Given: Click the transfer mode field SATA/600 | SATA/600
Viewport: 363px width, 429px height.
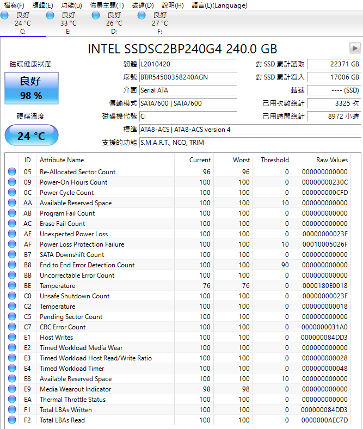Looking at the screenshot, I should pyautogui.click(x=188, y=103).
